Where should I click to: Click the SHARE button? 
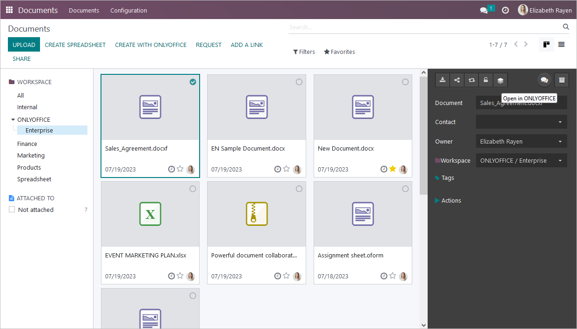[21, 59]
